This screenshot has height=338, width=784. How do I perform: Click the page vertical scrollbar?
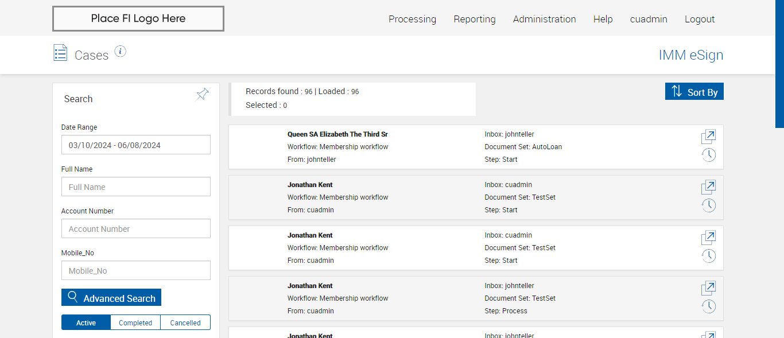tap(779, 63)
